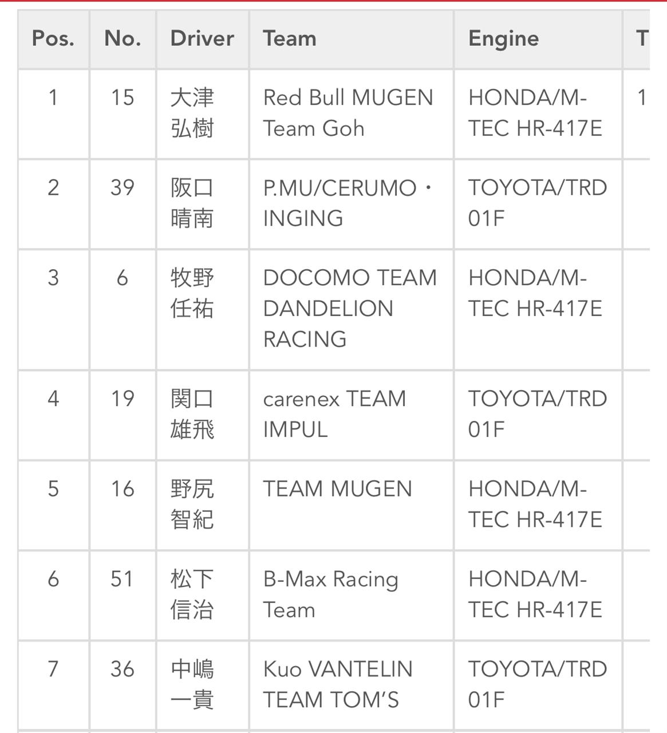This screenshot has height=733, width=667.
Task: Click the P.MU/CERUMO・INGING team cell
Action: tap(352, 204)
